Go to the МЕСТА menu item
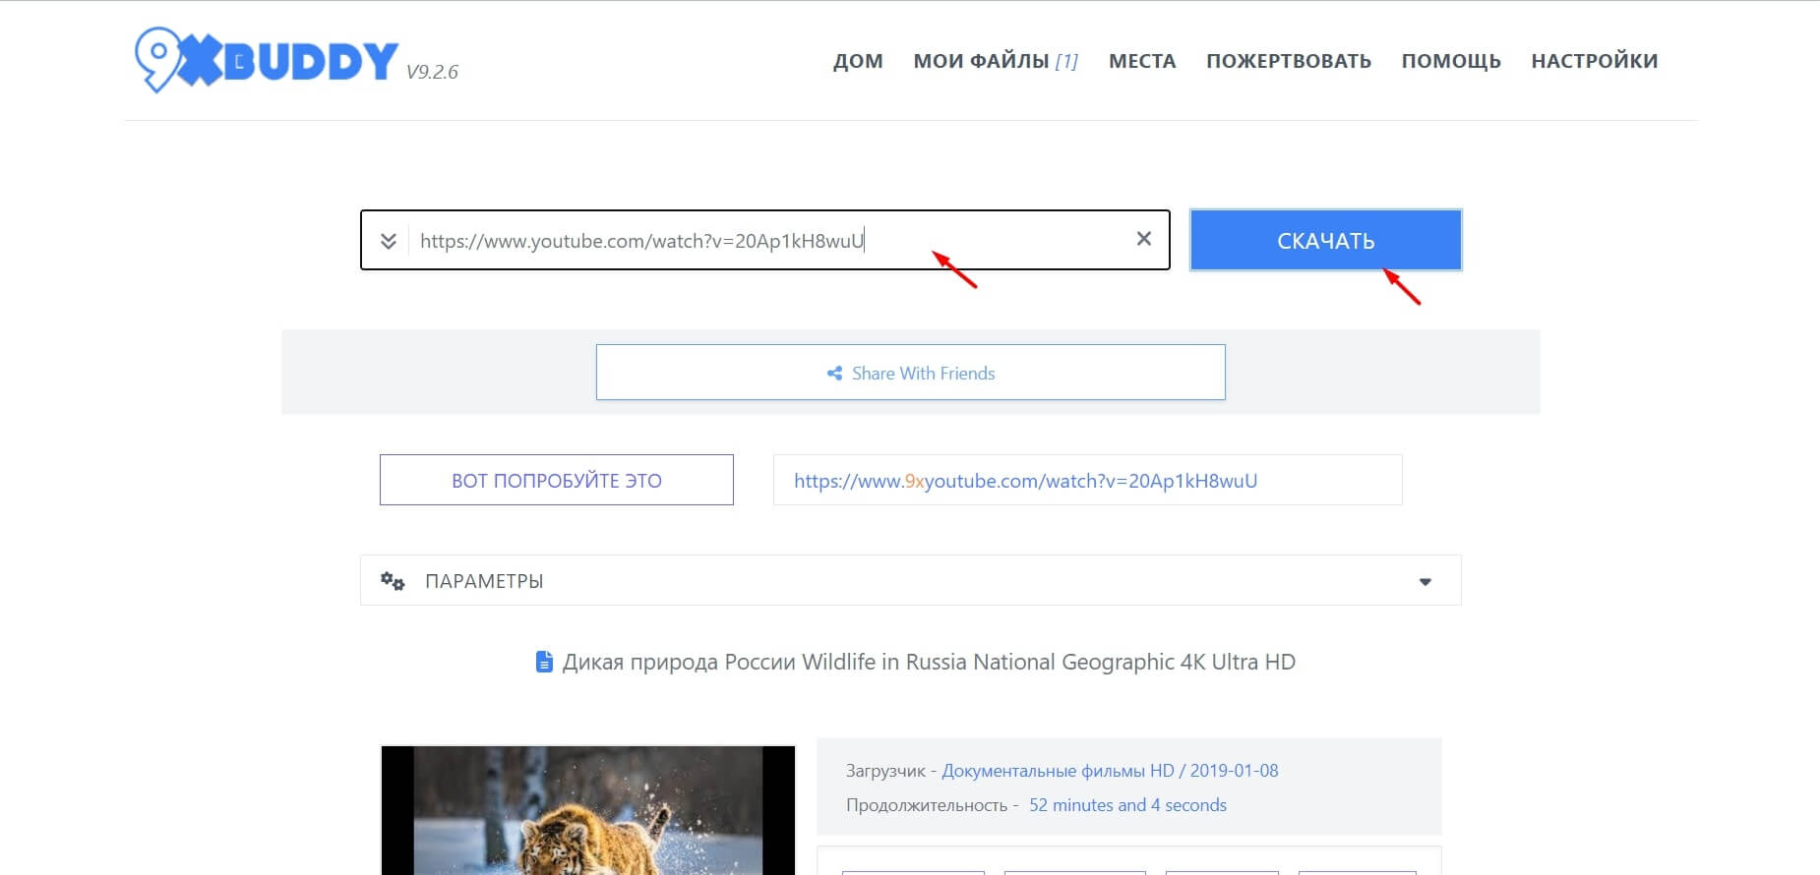This screenshot has width=1820, height=875. click(1142, 61)
